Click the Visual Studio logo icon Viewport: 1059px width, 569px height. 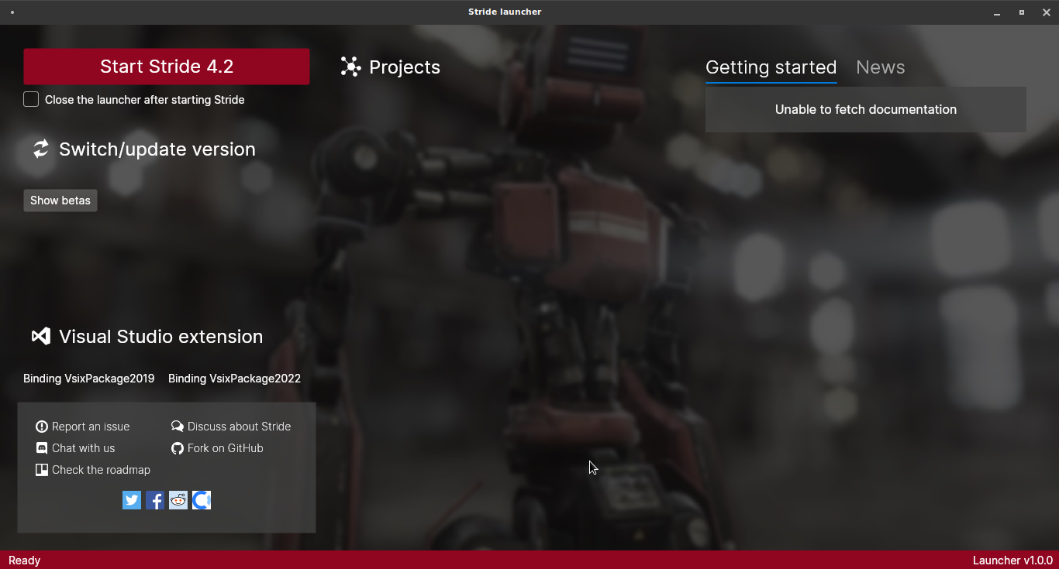click(40, 336)
